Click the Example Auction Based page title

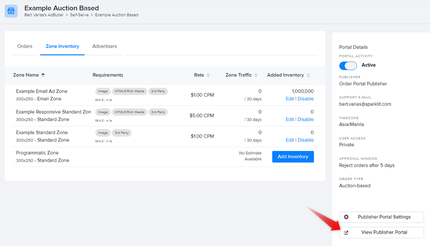click(61, 8)
